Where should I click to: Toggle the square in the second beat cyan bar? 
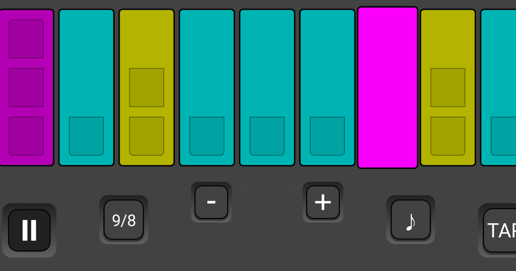coord(86,136)
